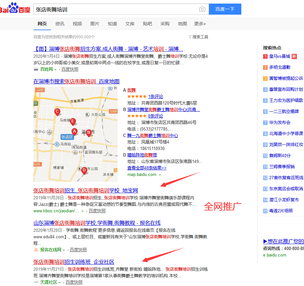Click the 张店区 district label on map

click(x=67, y=137)
